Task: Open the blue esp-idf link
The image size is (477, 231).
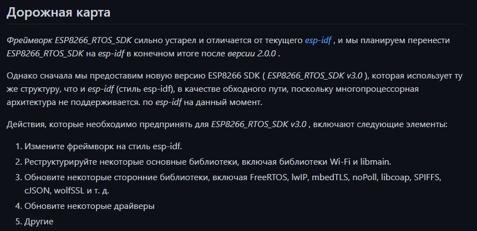Action: coord(318,41)
